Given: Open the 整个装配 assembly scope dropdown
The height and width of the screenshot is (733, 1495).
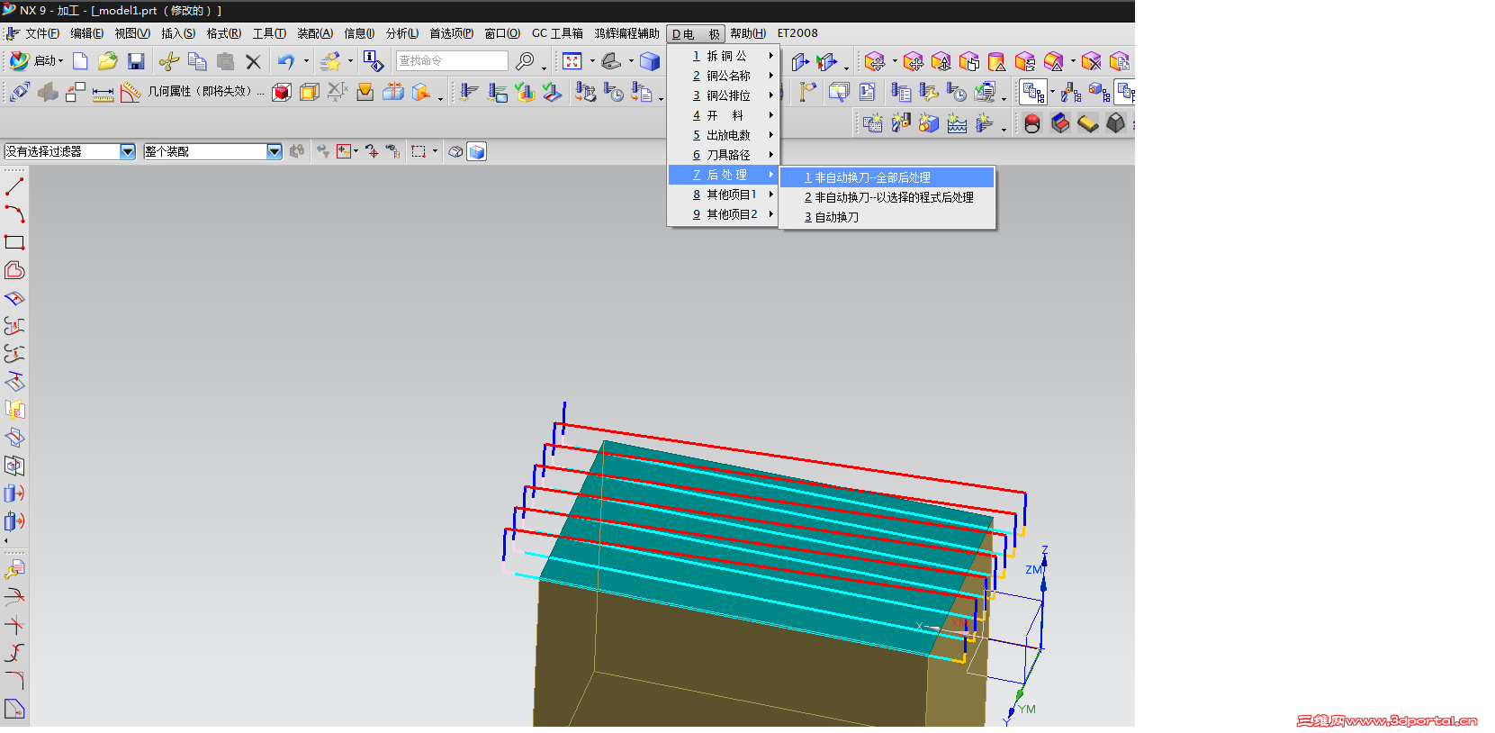Looking at the screenshot, I should [x=275, y=151].
